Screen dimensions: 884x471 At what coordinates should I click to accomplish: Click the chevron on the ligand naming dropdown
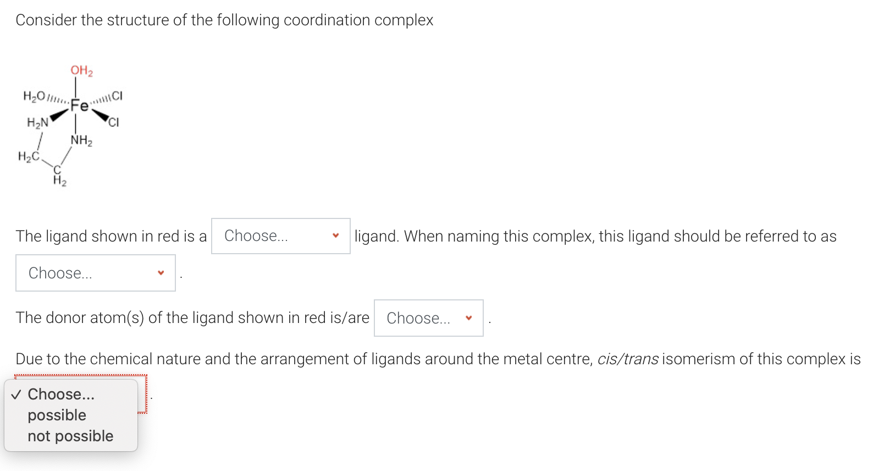pos(160,273)
